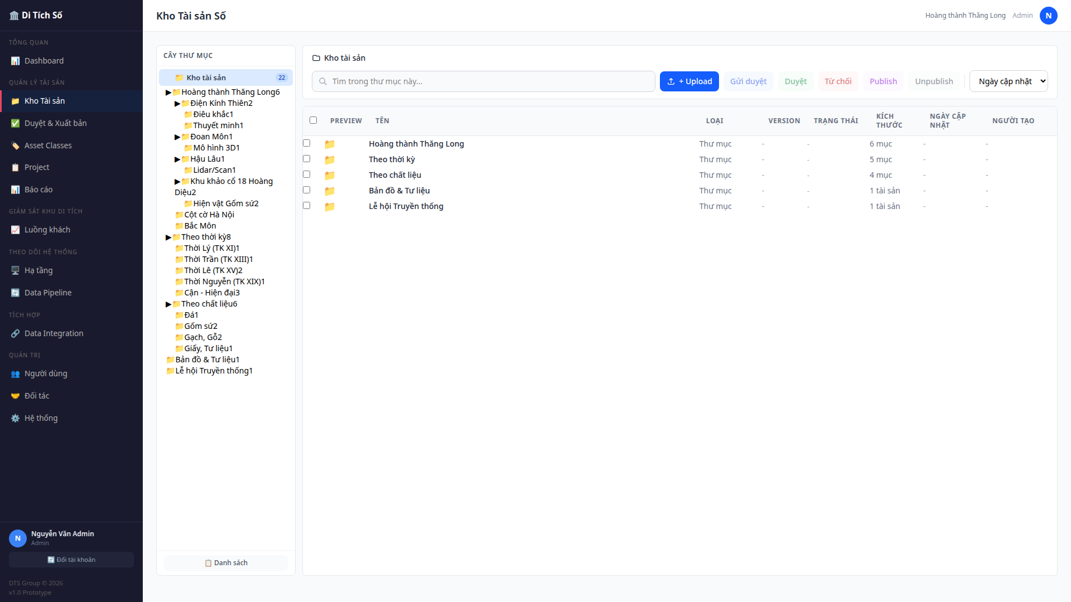Tick the select-all checkbox in table header

point(313,120)
